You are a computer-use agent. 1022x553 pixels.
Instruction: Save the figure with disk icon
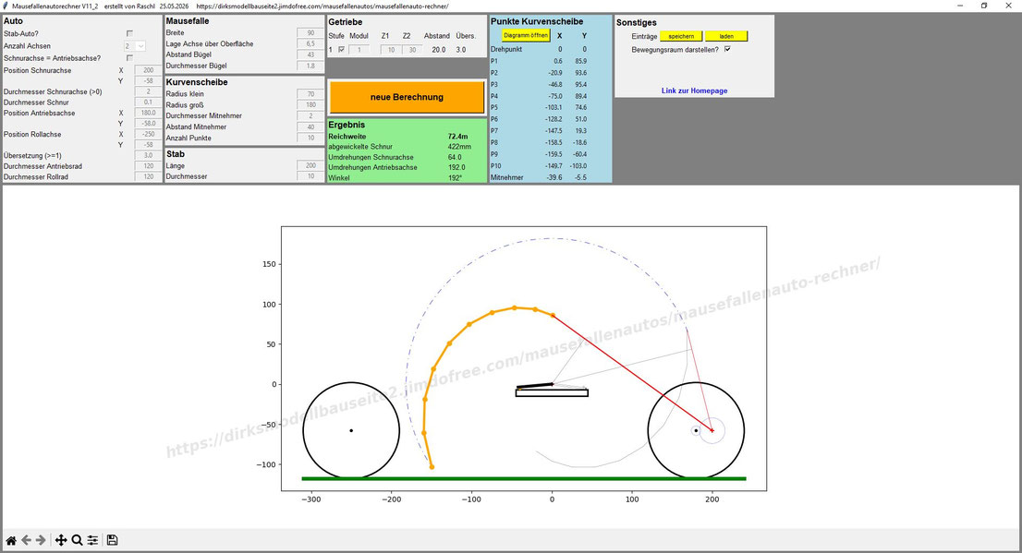tap(112, 540)
